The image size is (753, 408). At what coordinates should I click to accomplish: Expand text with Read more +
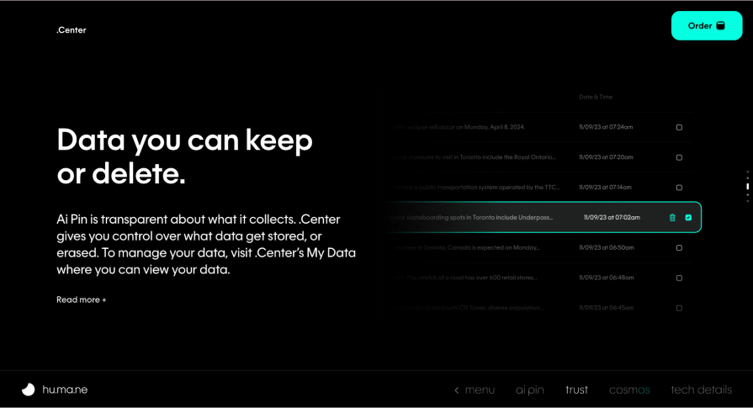82,299
